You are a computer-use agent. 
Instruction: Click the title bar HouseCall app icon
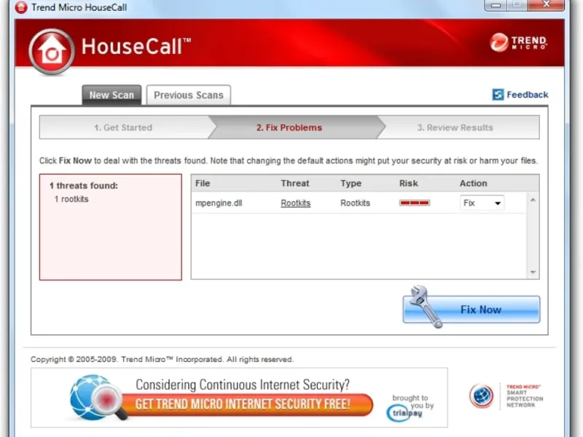(21, 7)
